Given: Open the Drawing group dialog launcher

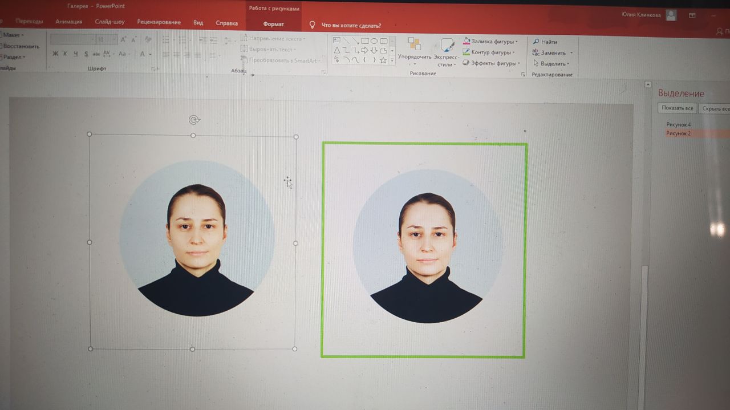Looking at the screenshot, I should pyautogui.click(x=523, y=74).
